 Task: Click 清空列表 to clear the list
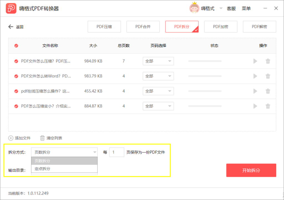click(x=54, y=138)
